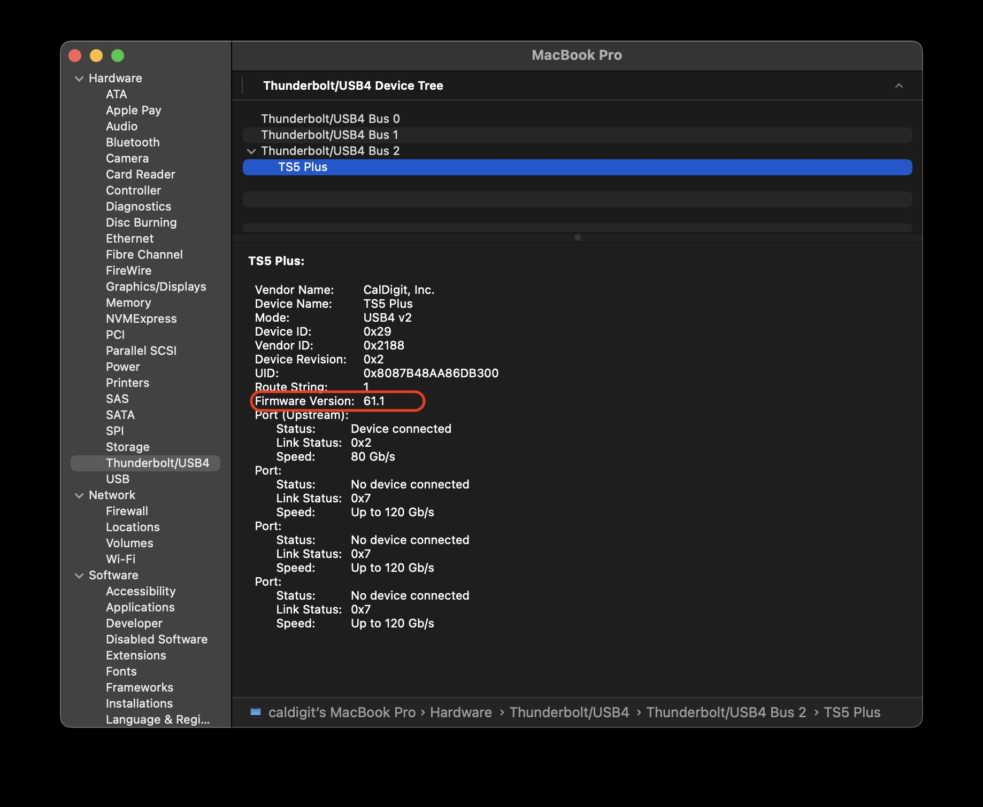Click Thunderbolt/USB4 Device Tree column header
The image size is (983, 807).
pyautogui.click(x=353, y=86)
